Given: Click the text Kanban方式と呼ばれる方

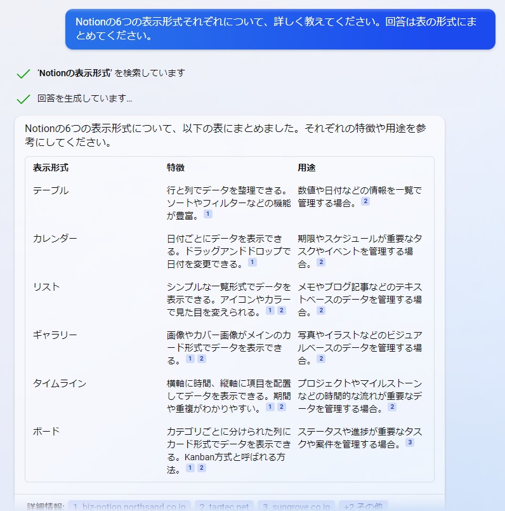Looking at the screenshot, I should click(x=235, y=457).
